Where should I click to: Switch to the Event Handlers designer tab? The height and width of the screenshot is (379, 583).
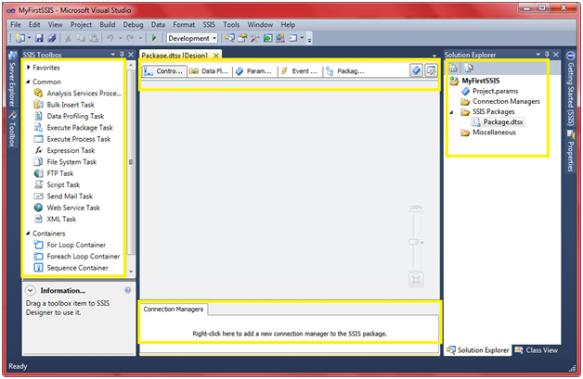(300, 71)
